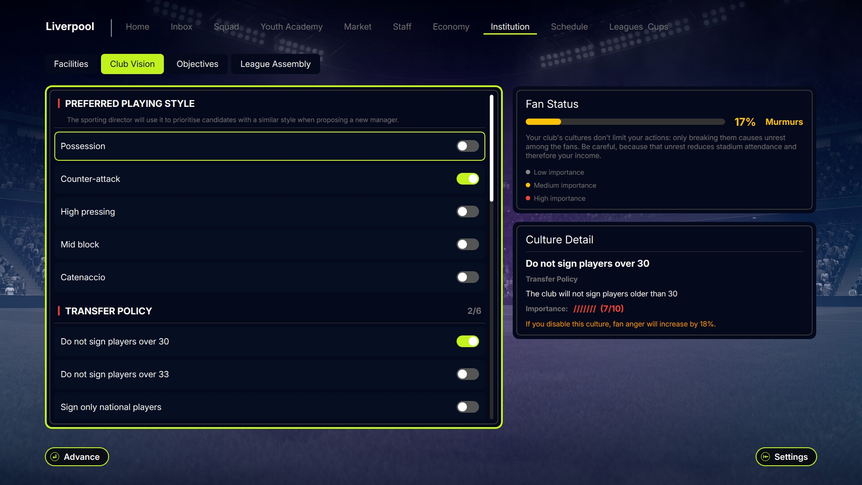This screenshot has height=485, width=862.
Task: Navigate to Youth Academy
Action: 291,26
